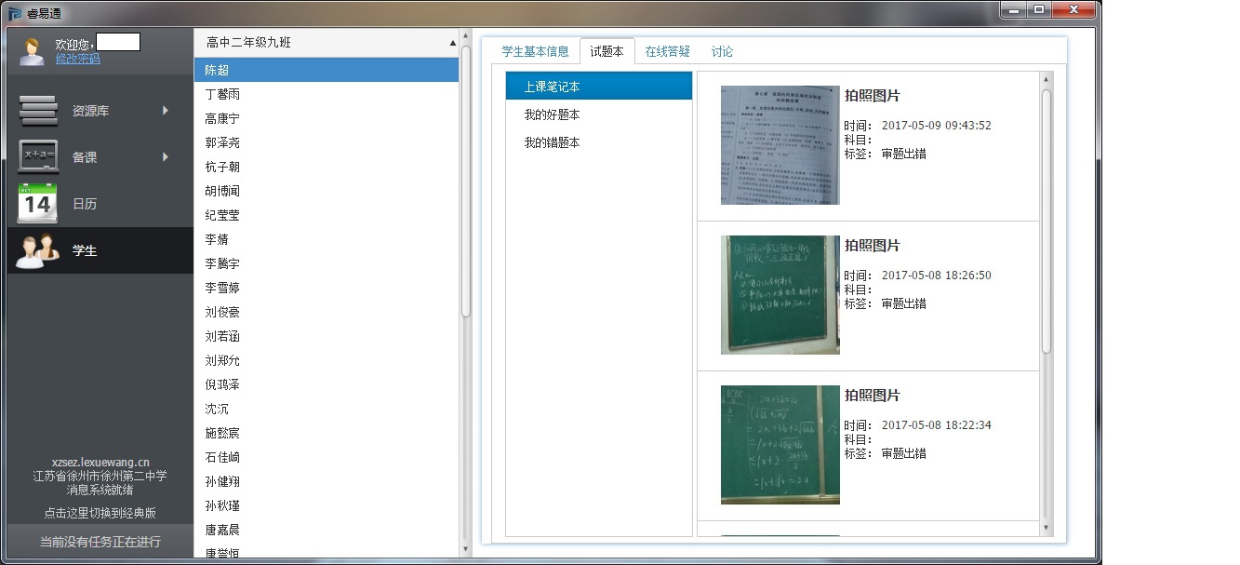Click 当前没有任务正在进行 status bar

pos(100,542)
